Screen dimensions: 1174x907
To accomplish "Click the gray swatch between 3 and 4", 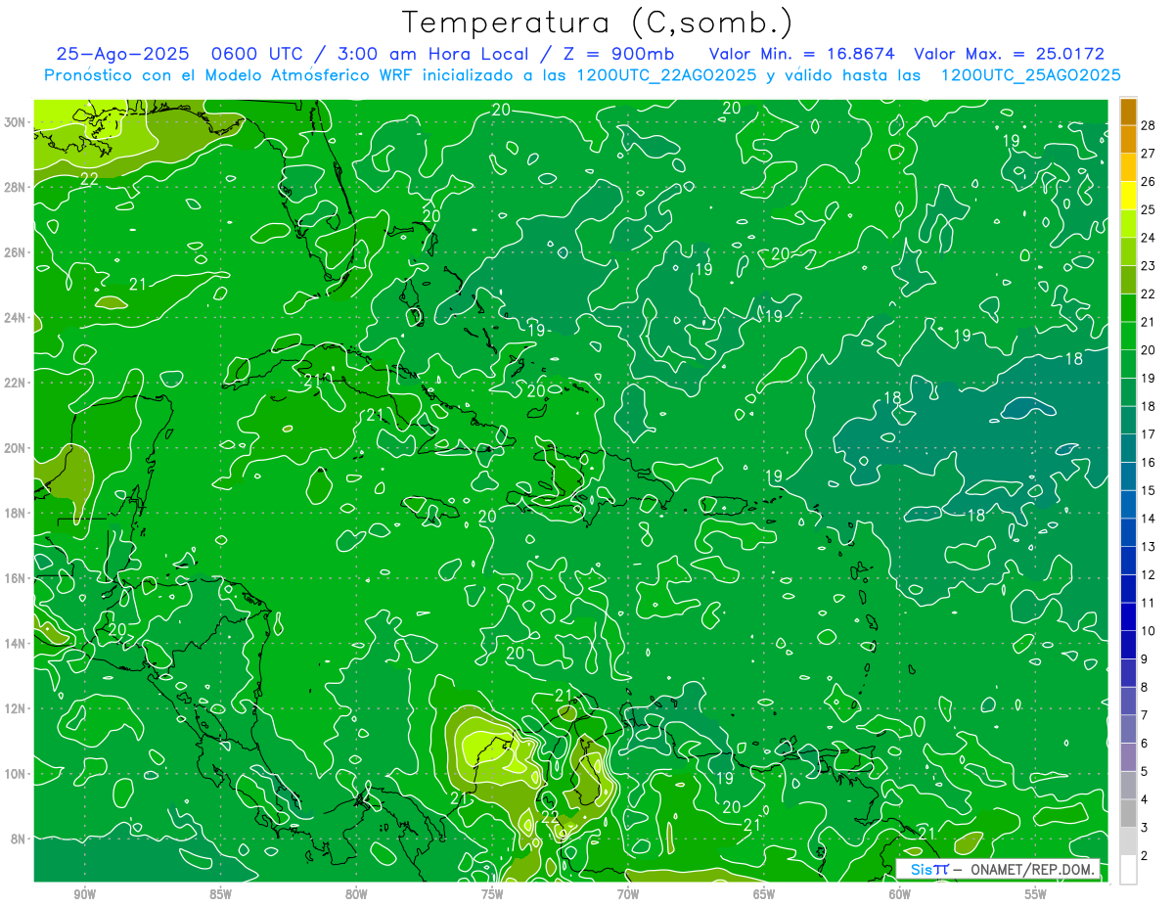I will [1128, 814].
